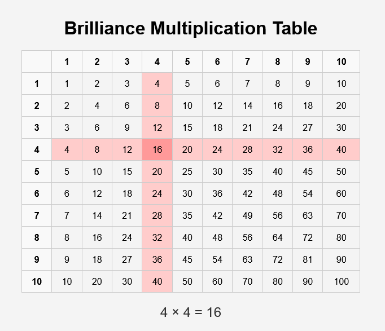Click the cell showing 100
Image resolution: width=385 pixels, height=331 pixels.
[x=341, y=281]
